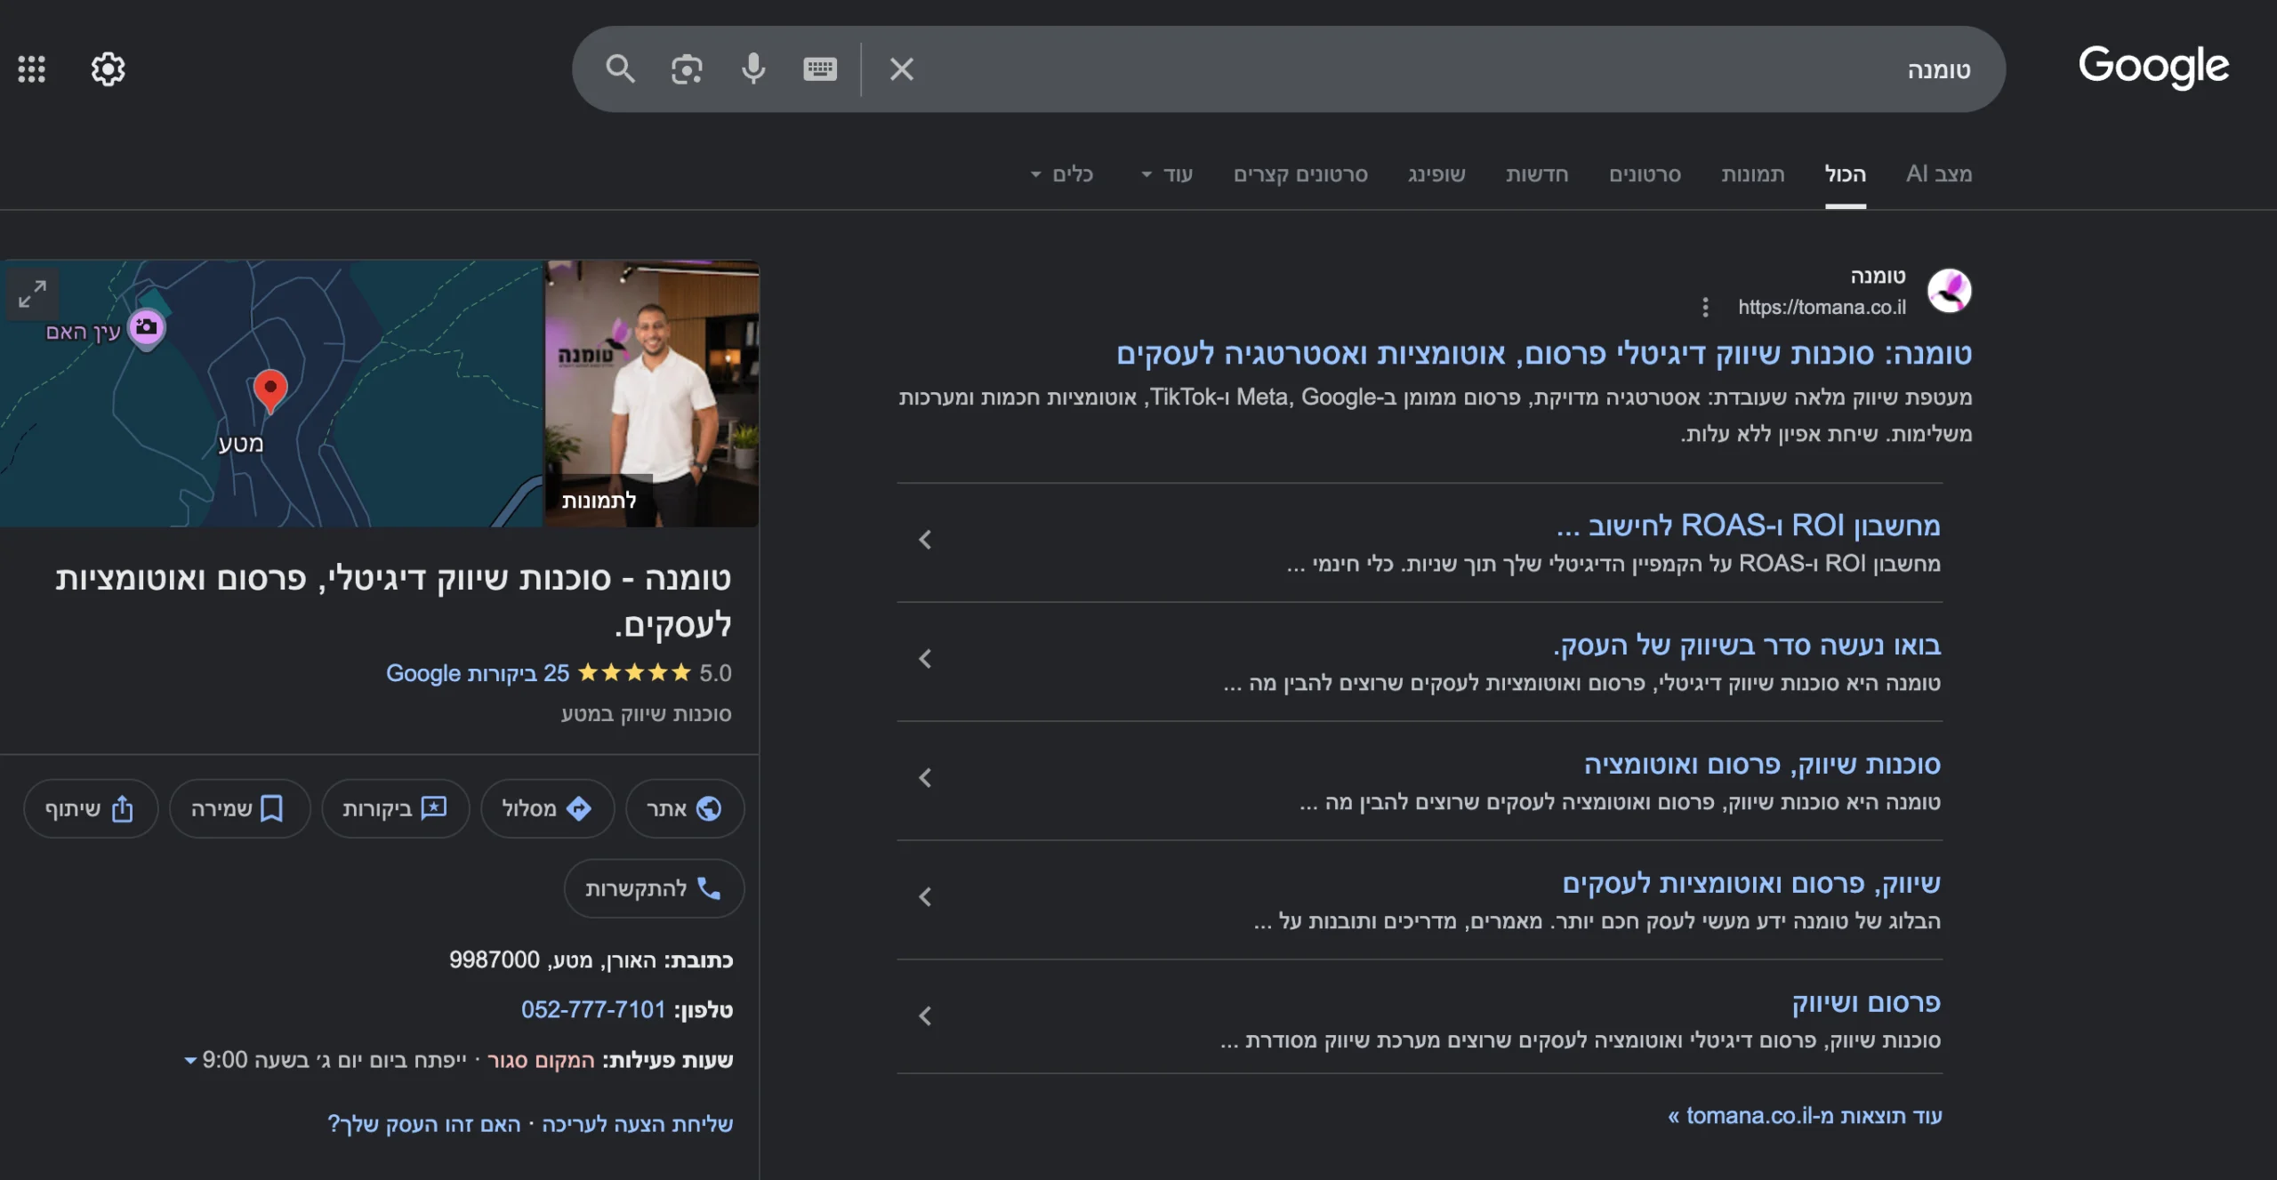The image size is (2277, 1180).
Task: Click the Google logo
Action: [2153, 67]
